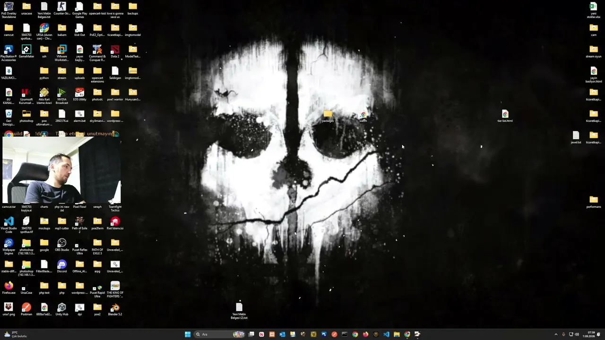Select the python folder on desktop
The width and height of the screenshot is (605, 340).
[44, 73]
